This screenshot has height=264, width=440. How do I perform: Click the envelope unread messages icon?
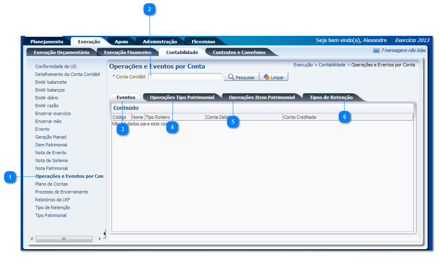pos(376,51)
